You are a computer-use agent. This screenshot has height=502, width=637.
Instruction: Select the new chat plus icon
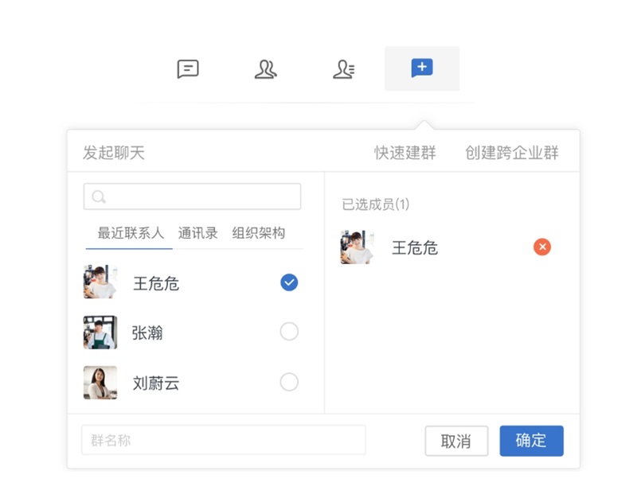[421, 69]
